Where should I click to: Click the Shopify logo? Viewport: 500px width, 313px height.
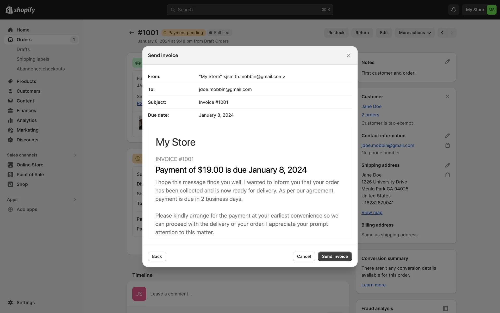20,10
